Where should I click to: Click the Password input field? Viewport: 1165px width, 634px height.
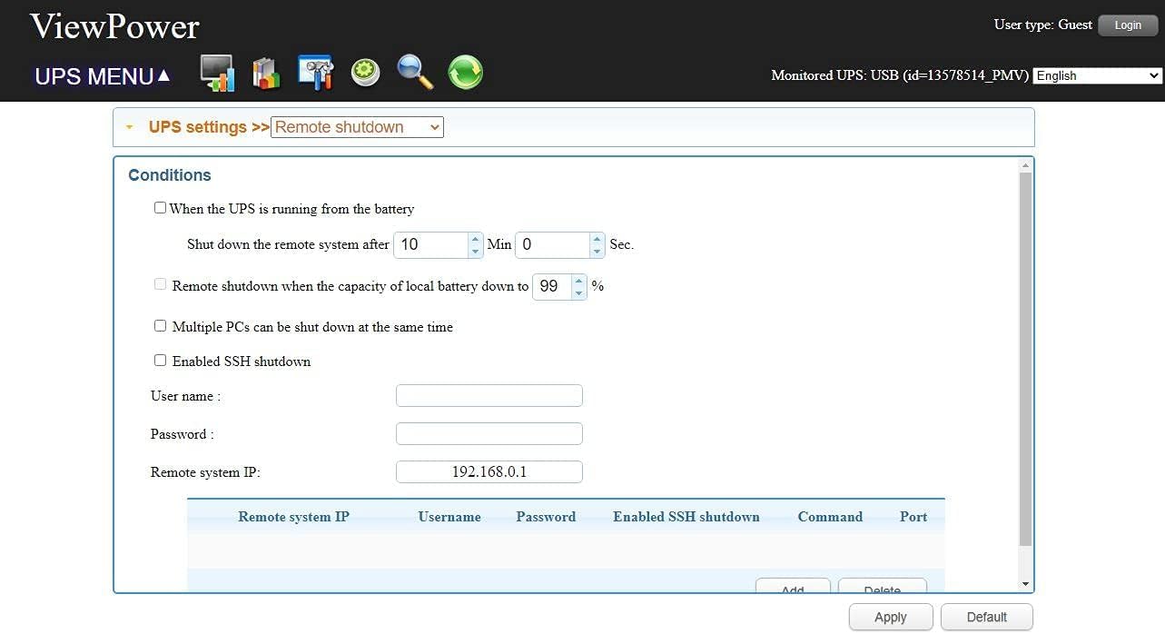click(x=489, y=433)
